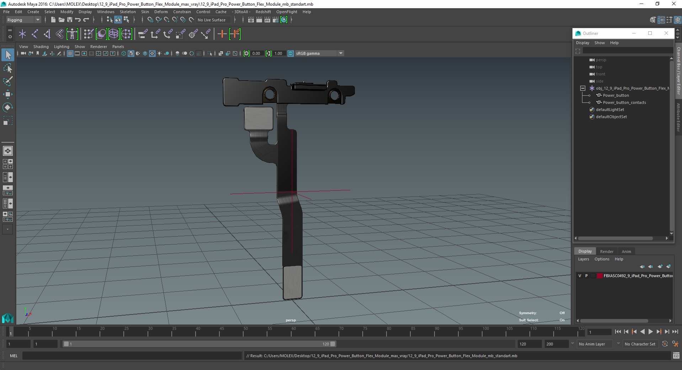This screenshot has height=370, width=682.
Task: Toggle wireframe on shaded viewport button
Action: 145,53
